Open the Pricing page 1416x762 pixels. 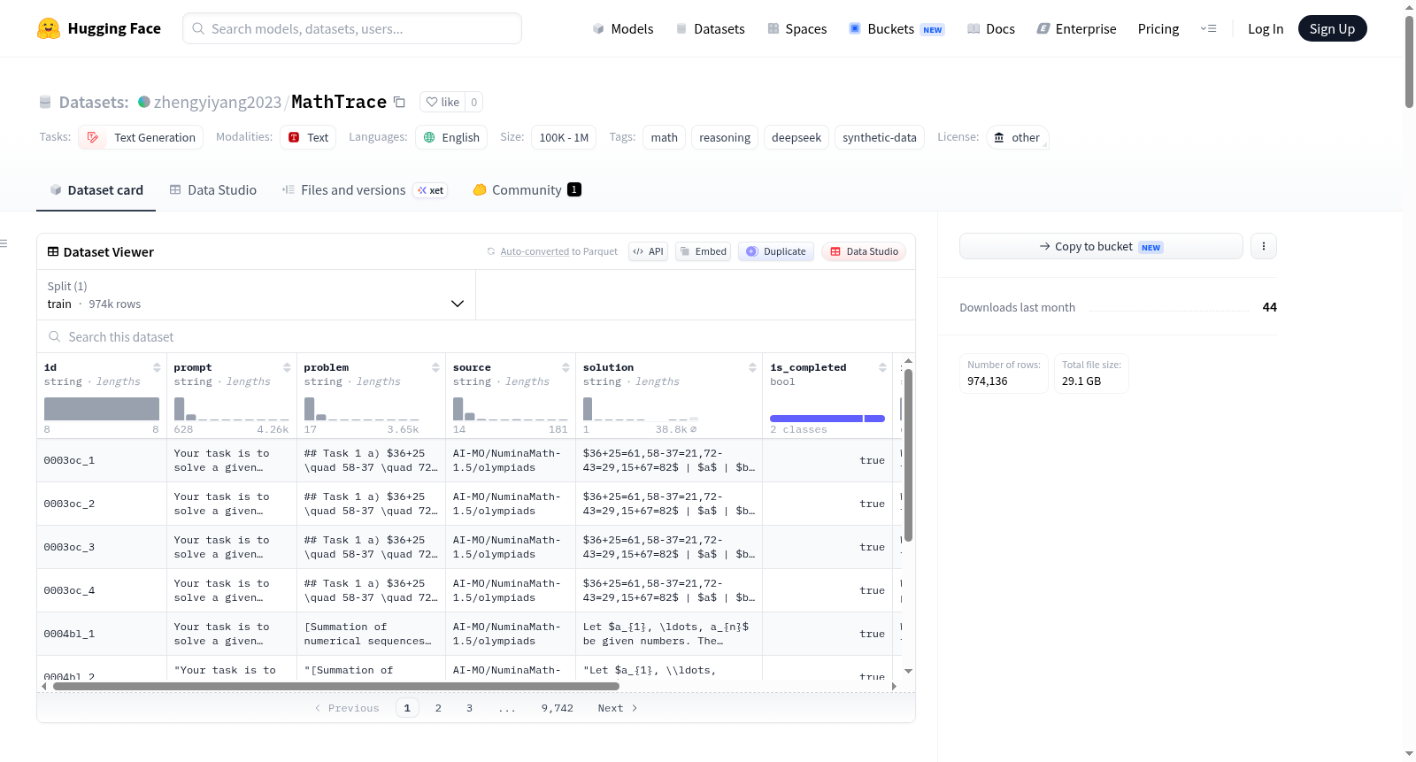[x=1158, y=28]
